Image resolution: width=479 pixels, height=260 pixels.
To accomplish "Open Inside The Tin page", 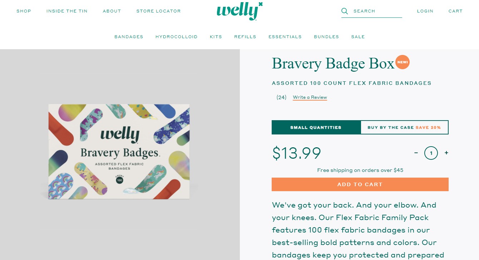I will pyautogui.click(x=67, y=11).
